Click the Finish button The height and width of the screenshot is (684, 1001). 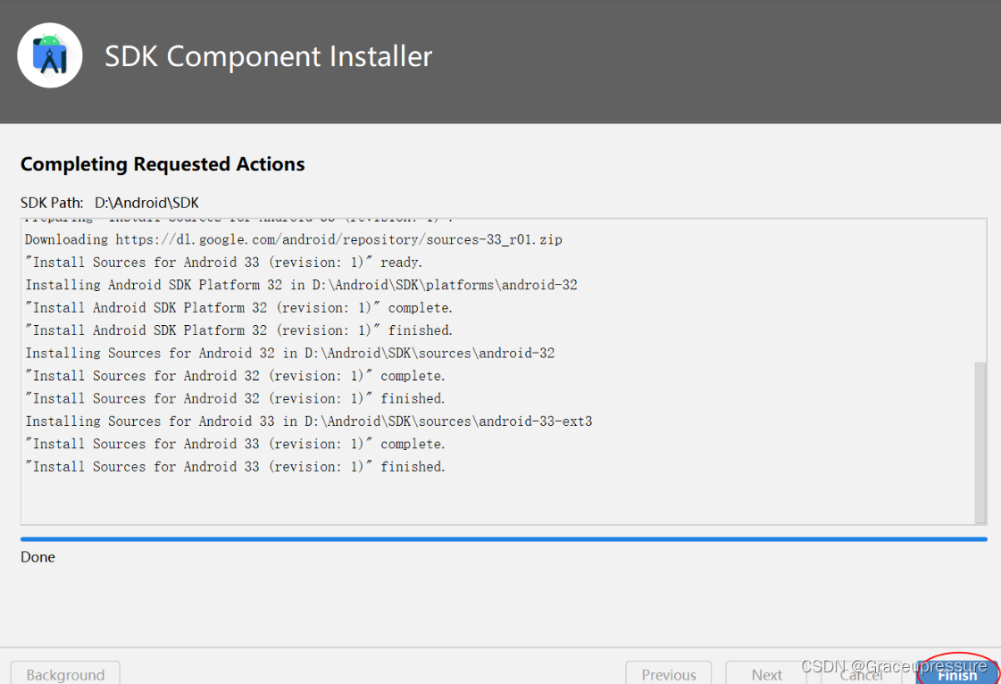(x=956, y=673)
